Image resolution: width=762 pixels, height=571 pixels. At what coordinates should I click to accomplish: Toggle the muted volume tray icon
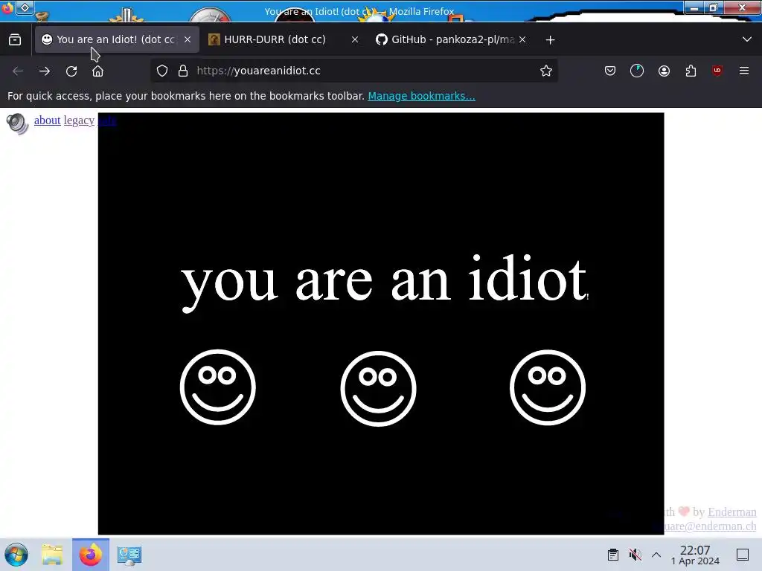click(x=635, y=555)
